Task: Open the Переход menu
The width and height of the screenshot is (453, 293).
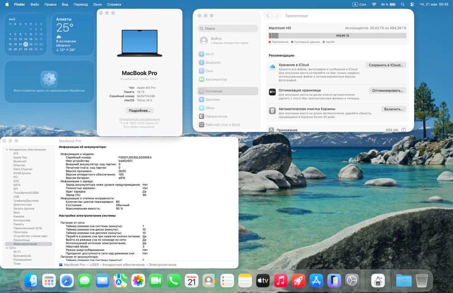Action: (x=81, y=5)
